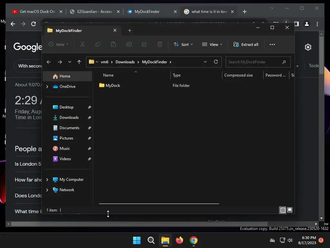330x248 pixels.
Task: Click the Type column header
Action: [177, 75]
